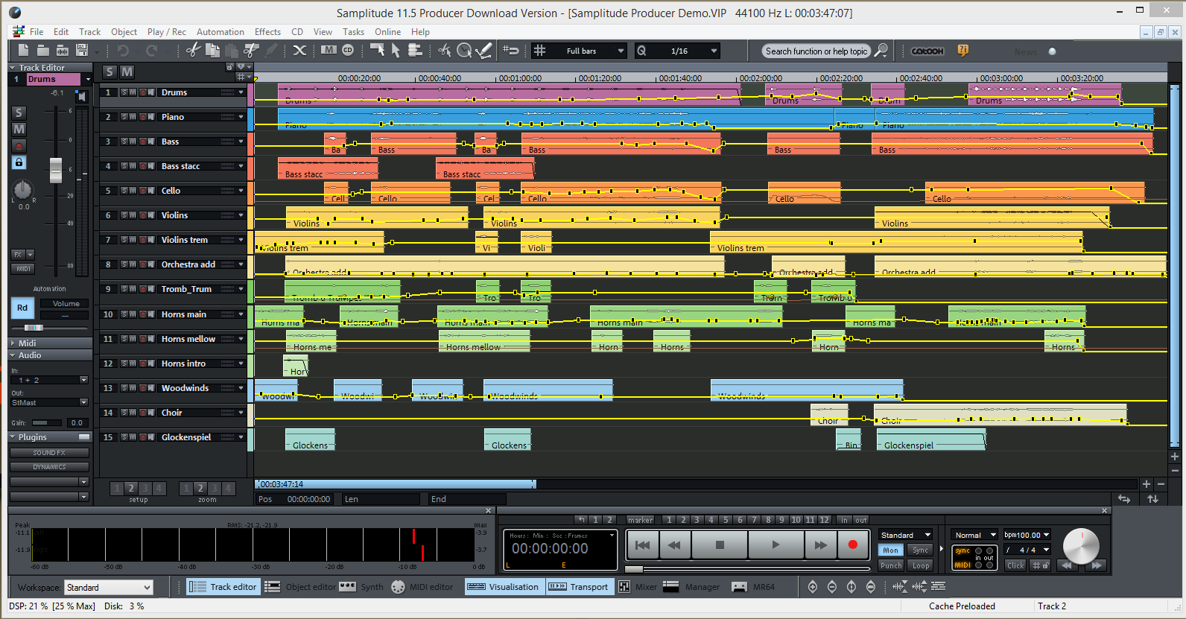Click the lock icon in Track Editor
This screenshot has height=619, width=1186.
coord(19,162)
